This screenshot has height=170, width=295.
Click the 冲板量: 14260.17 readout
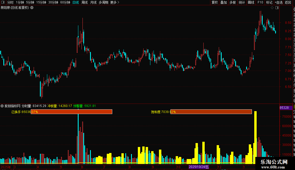[x=60, y=106]
